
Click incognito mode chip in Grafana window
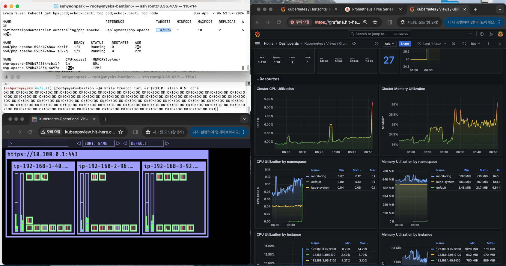(x=419, y=22)
